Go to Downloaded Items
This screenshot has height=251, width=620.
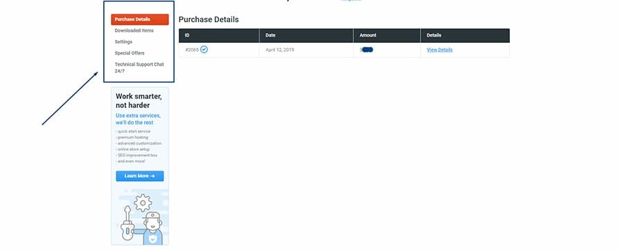point(134,30)
